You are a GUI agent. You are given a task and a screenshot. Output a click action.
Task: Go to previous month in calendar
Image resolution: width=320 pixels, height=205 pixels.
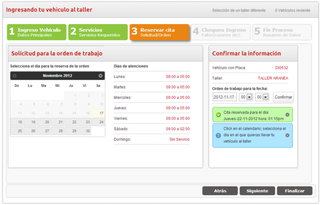point(14,76)
